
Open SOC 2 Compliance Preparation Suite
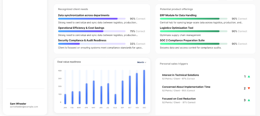click(x=182, y=40)
